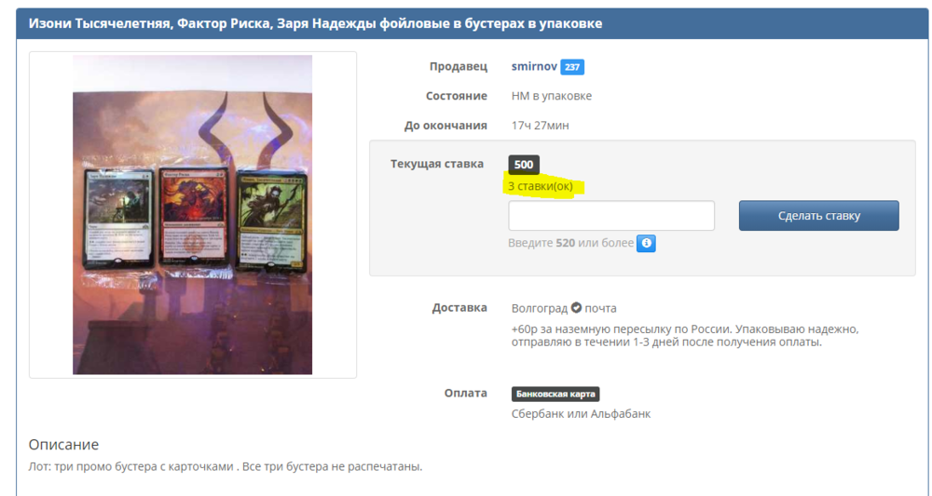Click the Сбербанк или Альфабанк text

(581, 413)
